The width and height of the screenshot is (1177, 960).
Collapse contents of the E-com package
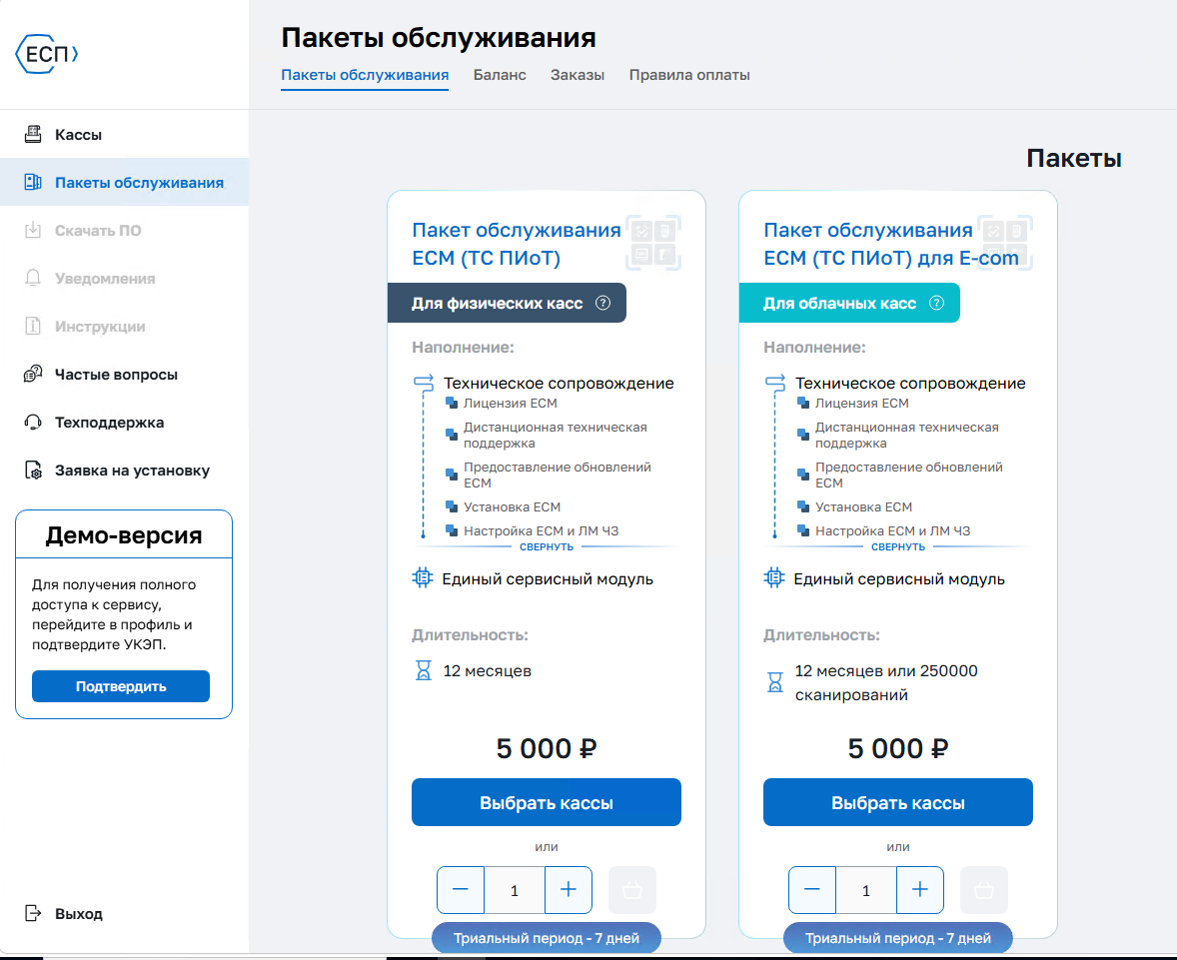(898, 547)
